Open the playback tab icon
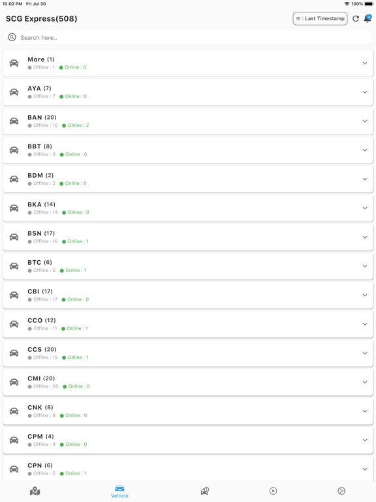 (273, 491)
